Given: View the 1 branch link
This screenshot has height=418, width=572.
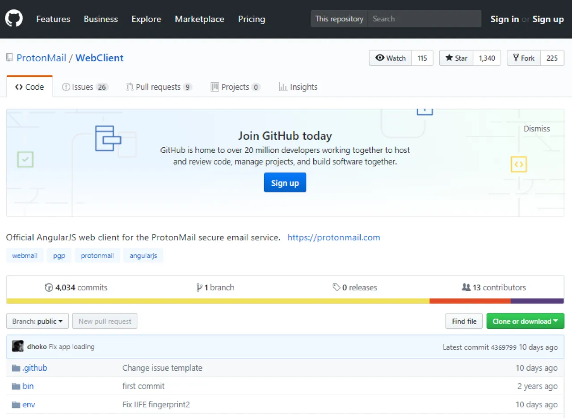Looking at the screenshot, I should click(x=215, y=288).
